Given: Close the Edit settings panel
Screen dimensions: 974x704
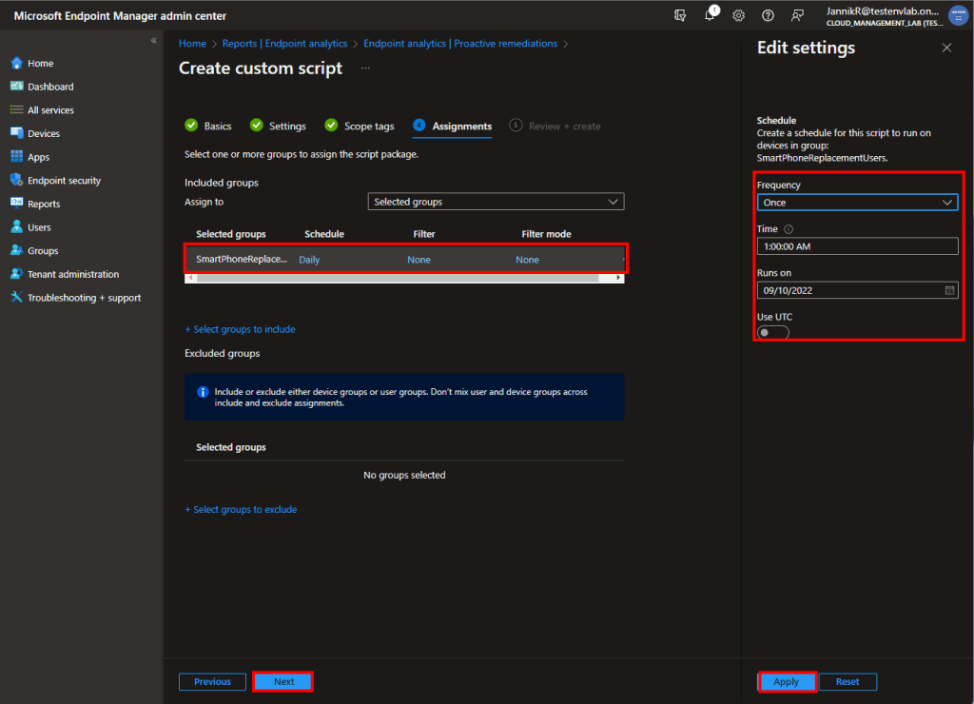Looking at the screenshot, I should (946, 48).
